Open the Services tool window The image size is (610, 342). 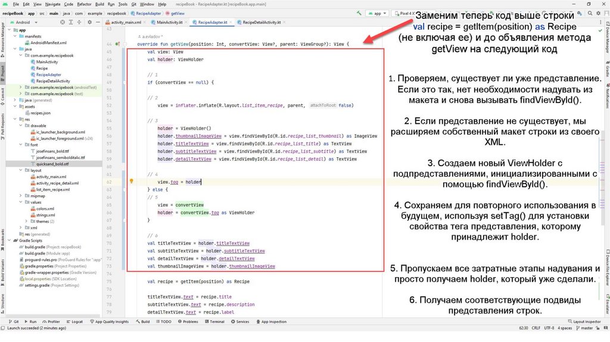click(x=240, y=322)
